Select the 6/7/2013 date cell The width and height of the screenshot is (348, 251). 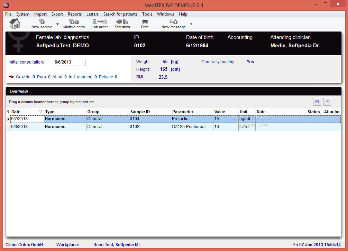point(27,119)
